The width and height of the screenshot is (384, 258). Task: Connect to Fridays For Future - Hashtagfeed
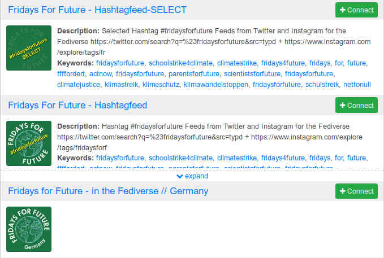coord(356,106)
